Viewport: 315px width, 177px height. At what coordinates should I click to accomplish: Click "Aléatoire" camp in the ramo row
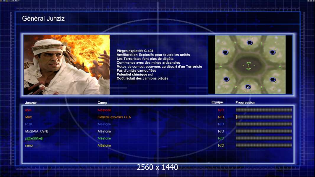(x=104, y=145)
